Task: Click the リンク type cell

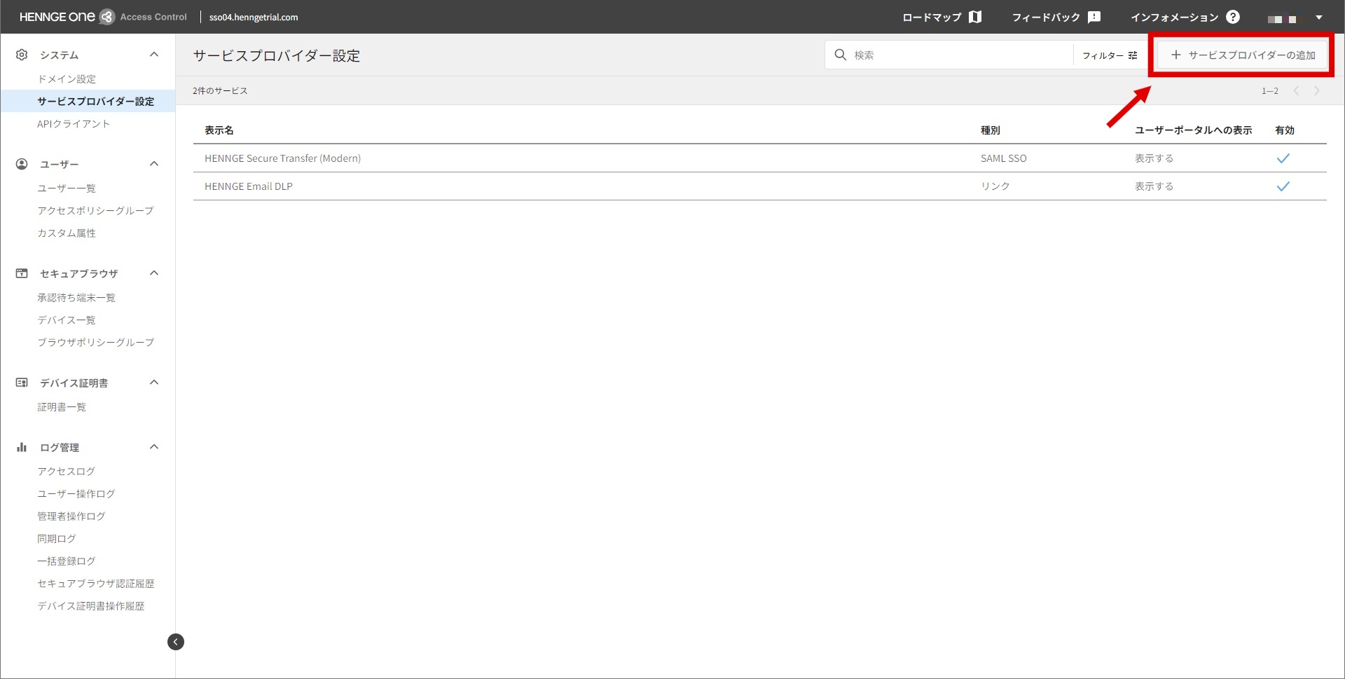Action: click(995, 186)
